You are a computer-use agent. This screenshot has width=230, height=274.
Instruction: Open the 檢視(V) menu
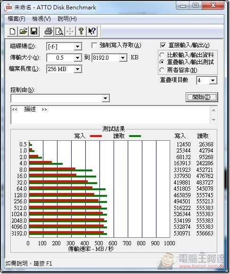click(41, 19)
